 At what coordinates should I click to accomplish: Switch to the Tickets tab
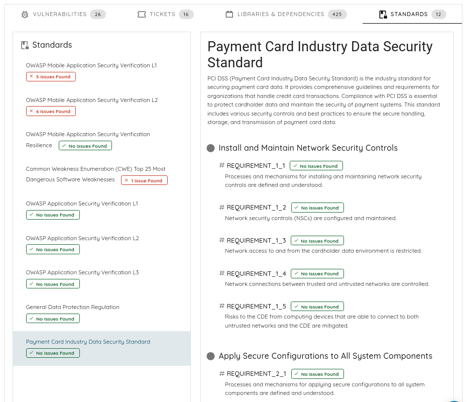[165, 14]
